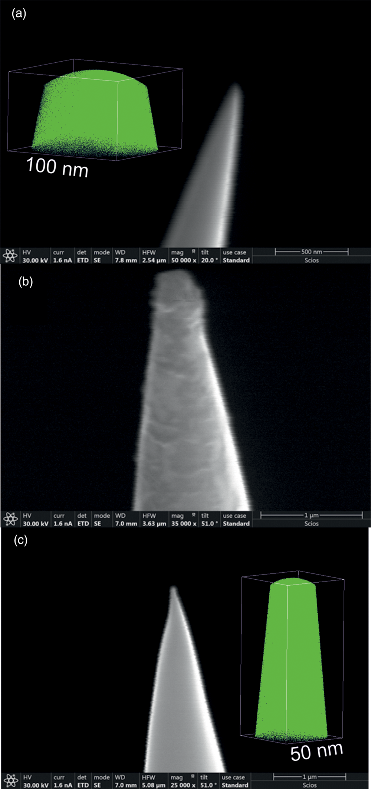Click the magnification value '35 000 x'
Screen dimensions: 371x789
click(x=184, y=524)
